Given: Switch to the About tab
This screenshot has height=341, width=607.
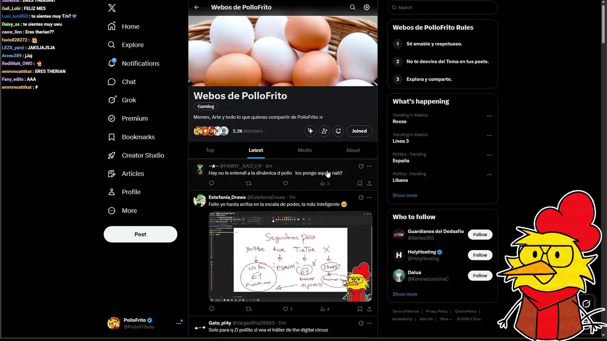Looking at the screenshot, I should click(353, 150).
